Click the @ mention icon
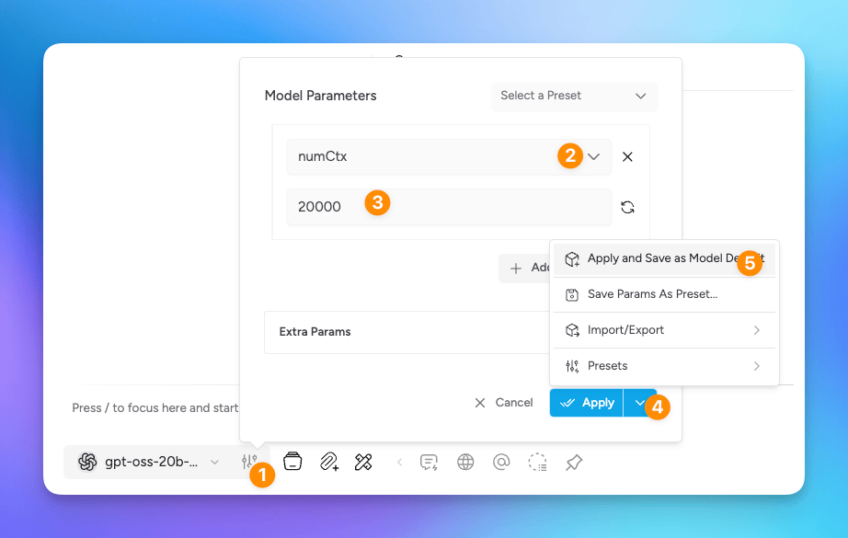Image resolution: width=848 pixels, height=538 pixels. point(501,462)
